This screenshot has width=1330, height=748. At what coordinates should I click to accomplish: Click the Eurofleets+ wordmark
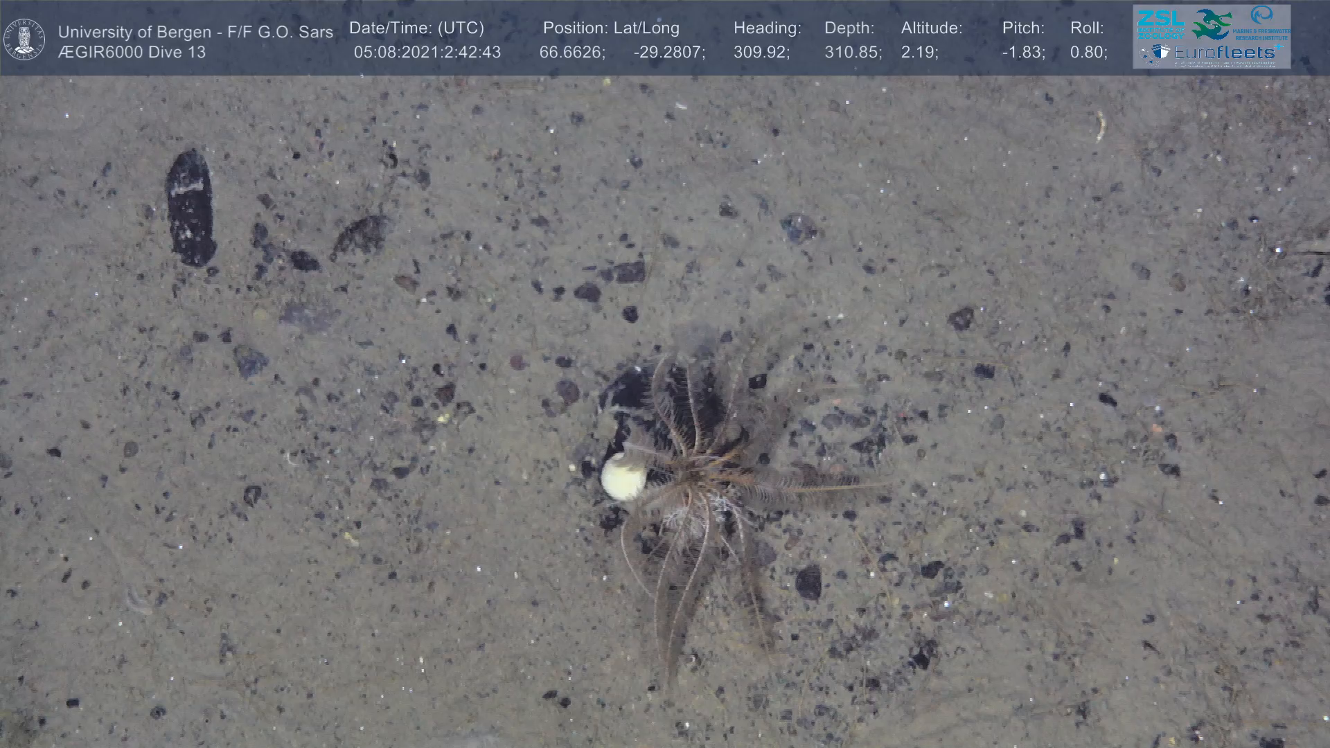(1225, 53)
